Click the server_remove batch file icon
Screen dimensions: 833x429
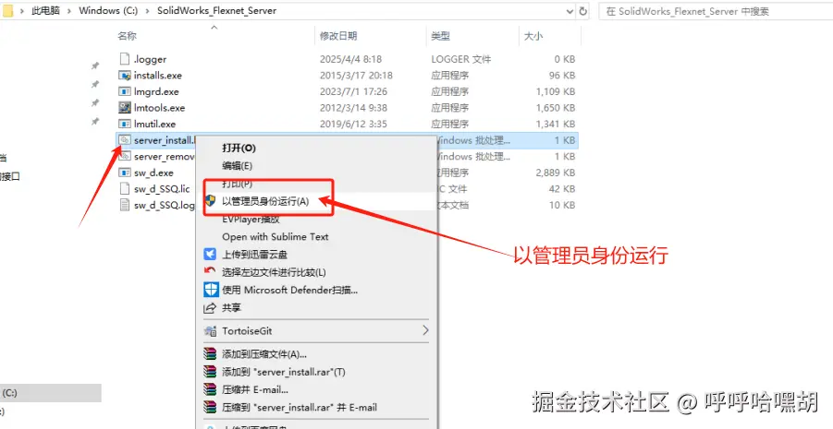pyautogui.click(x=124, y=157)
